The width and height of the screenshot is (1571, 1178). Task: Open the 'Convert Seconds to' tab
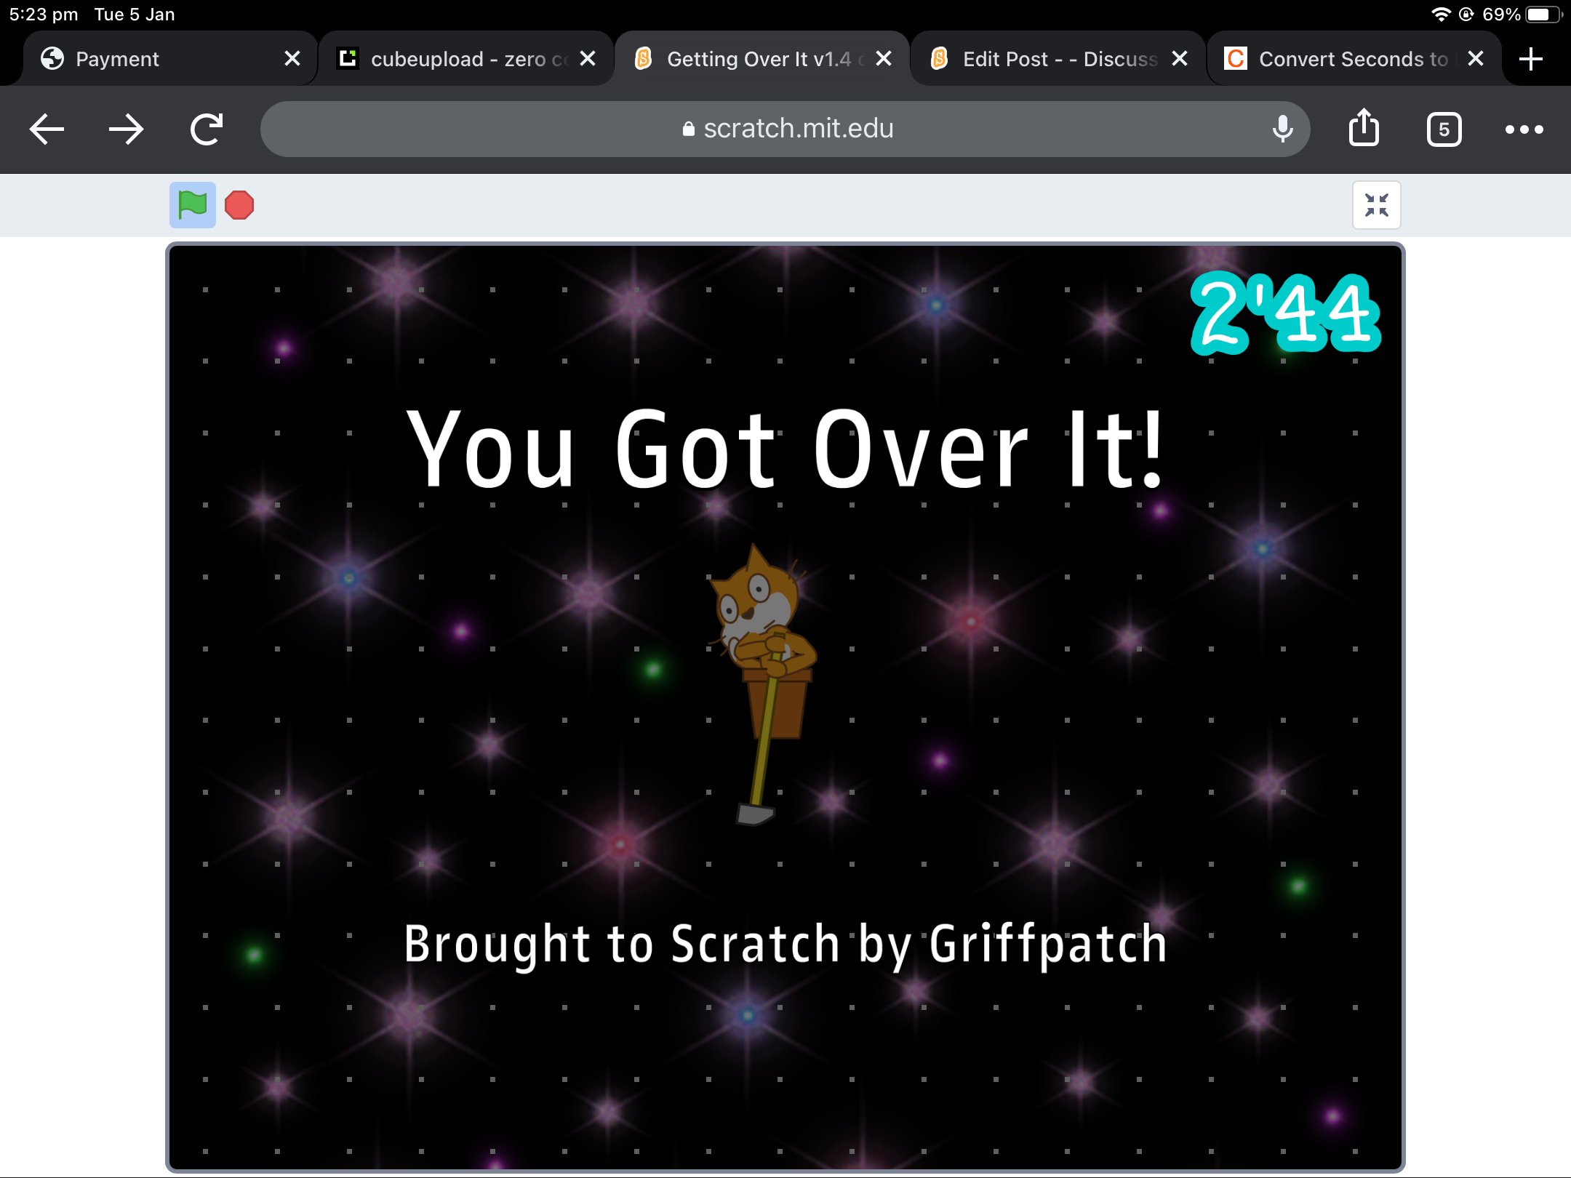coord(1350,58)
